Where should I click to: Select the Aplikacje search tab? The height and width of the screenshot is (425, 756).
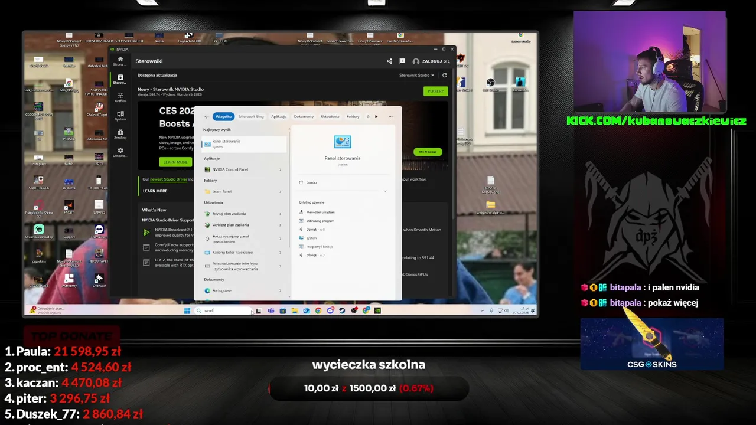(x=279, y=116)
